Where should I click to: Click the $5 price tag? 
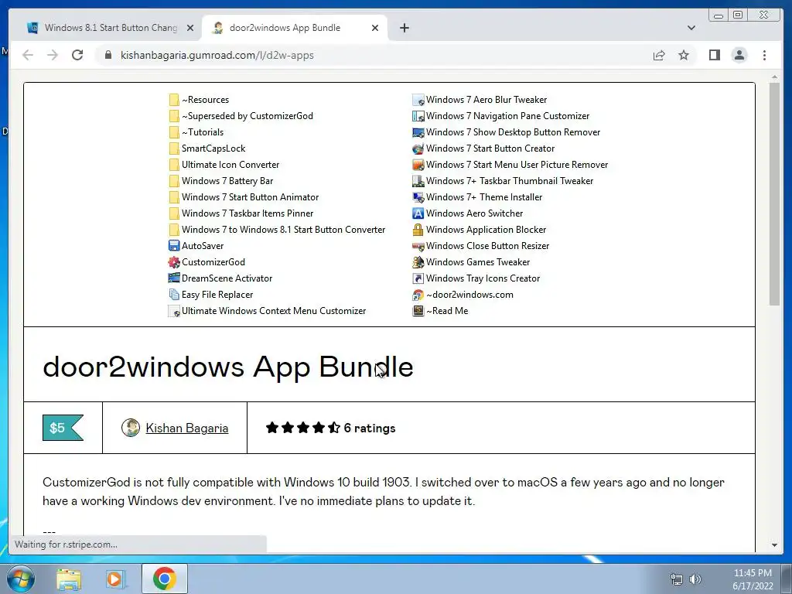click(63, 428)
